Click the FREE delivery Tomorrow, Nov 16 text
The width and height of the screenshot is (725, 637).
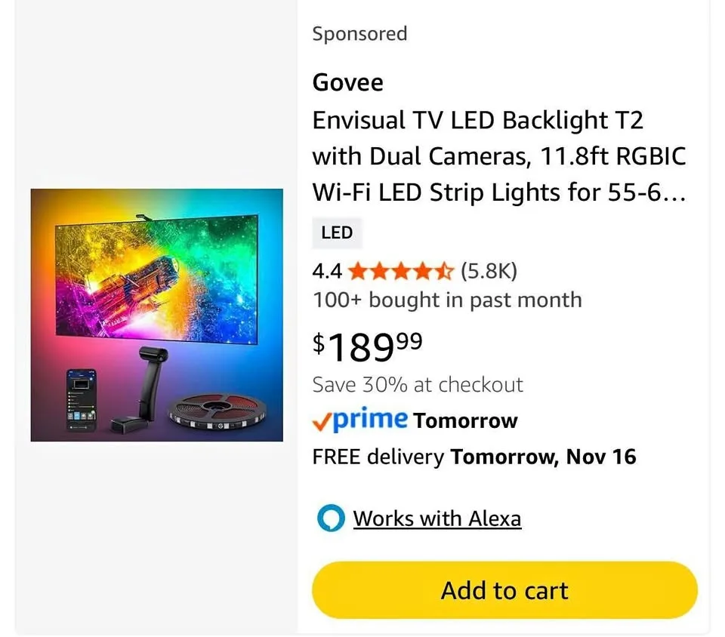click(x=474, y=457)
